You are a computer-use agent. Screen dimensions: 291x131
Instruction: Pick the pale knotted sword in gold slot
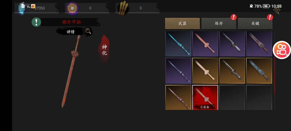[205, 71]
